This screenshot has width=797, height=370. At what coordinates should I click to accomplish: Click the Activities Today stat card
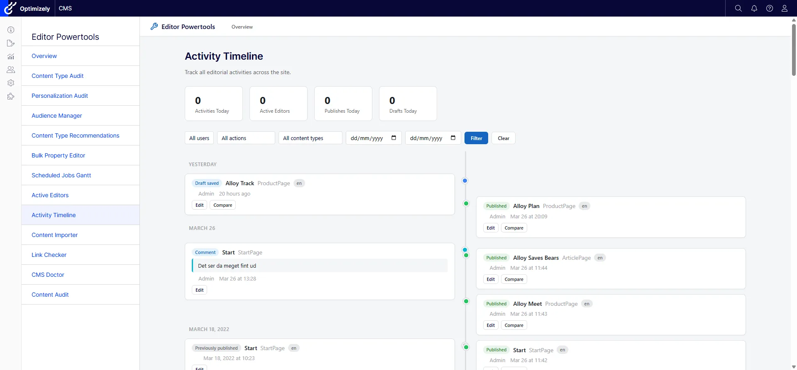pos(214,104)
